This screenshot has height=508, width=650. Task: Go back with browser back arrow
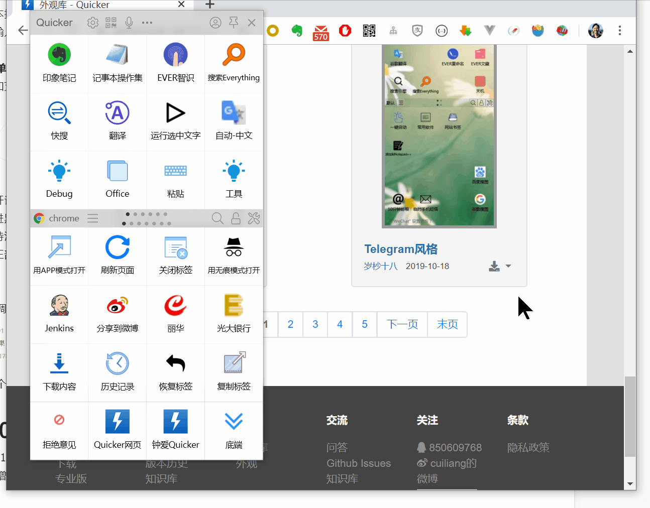click(23, 31)
